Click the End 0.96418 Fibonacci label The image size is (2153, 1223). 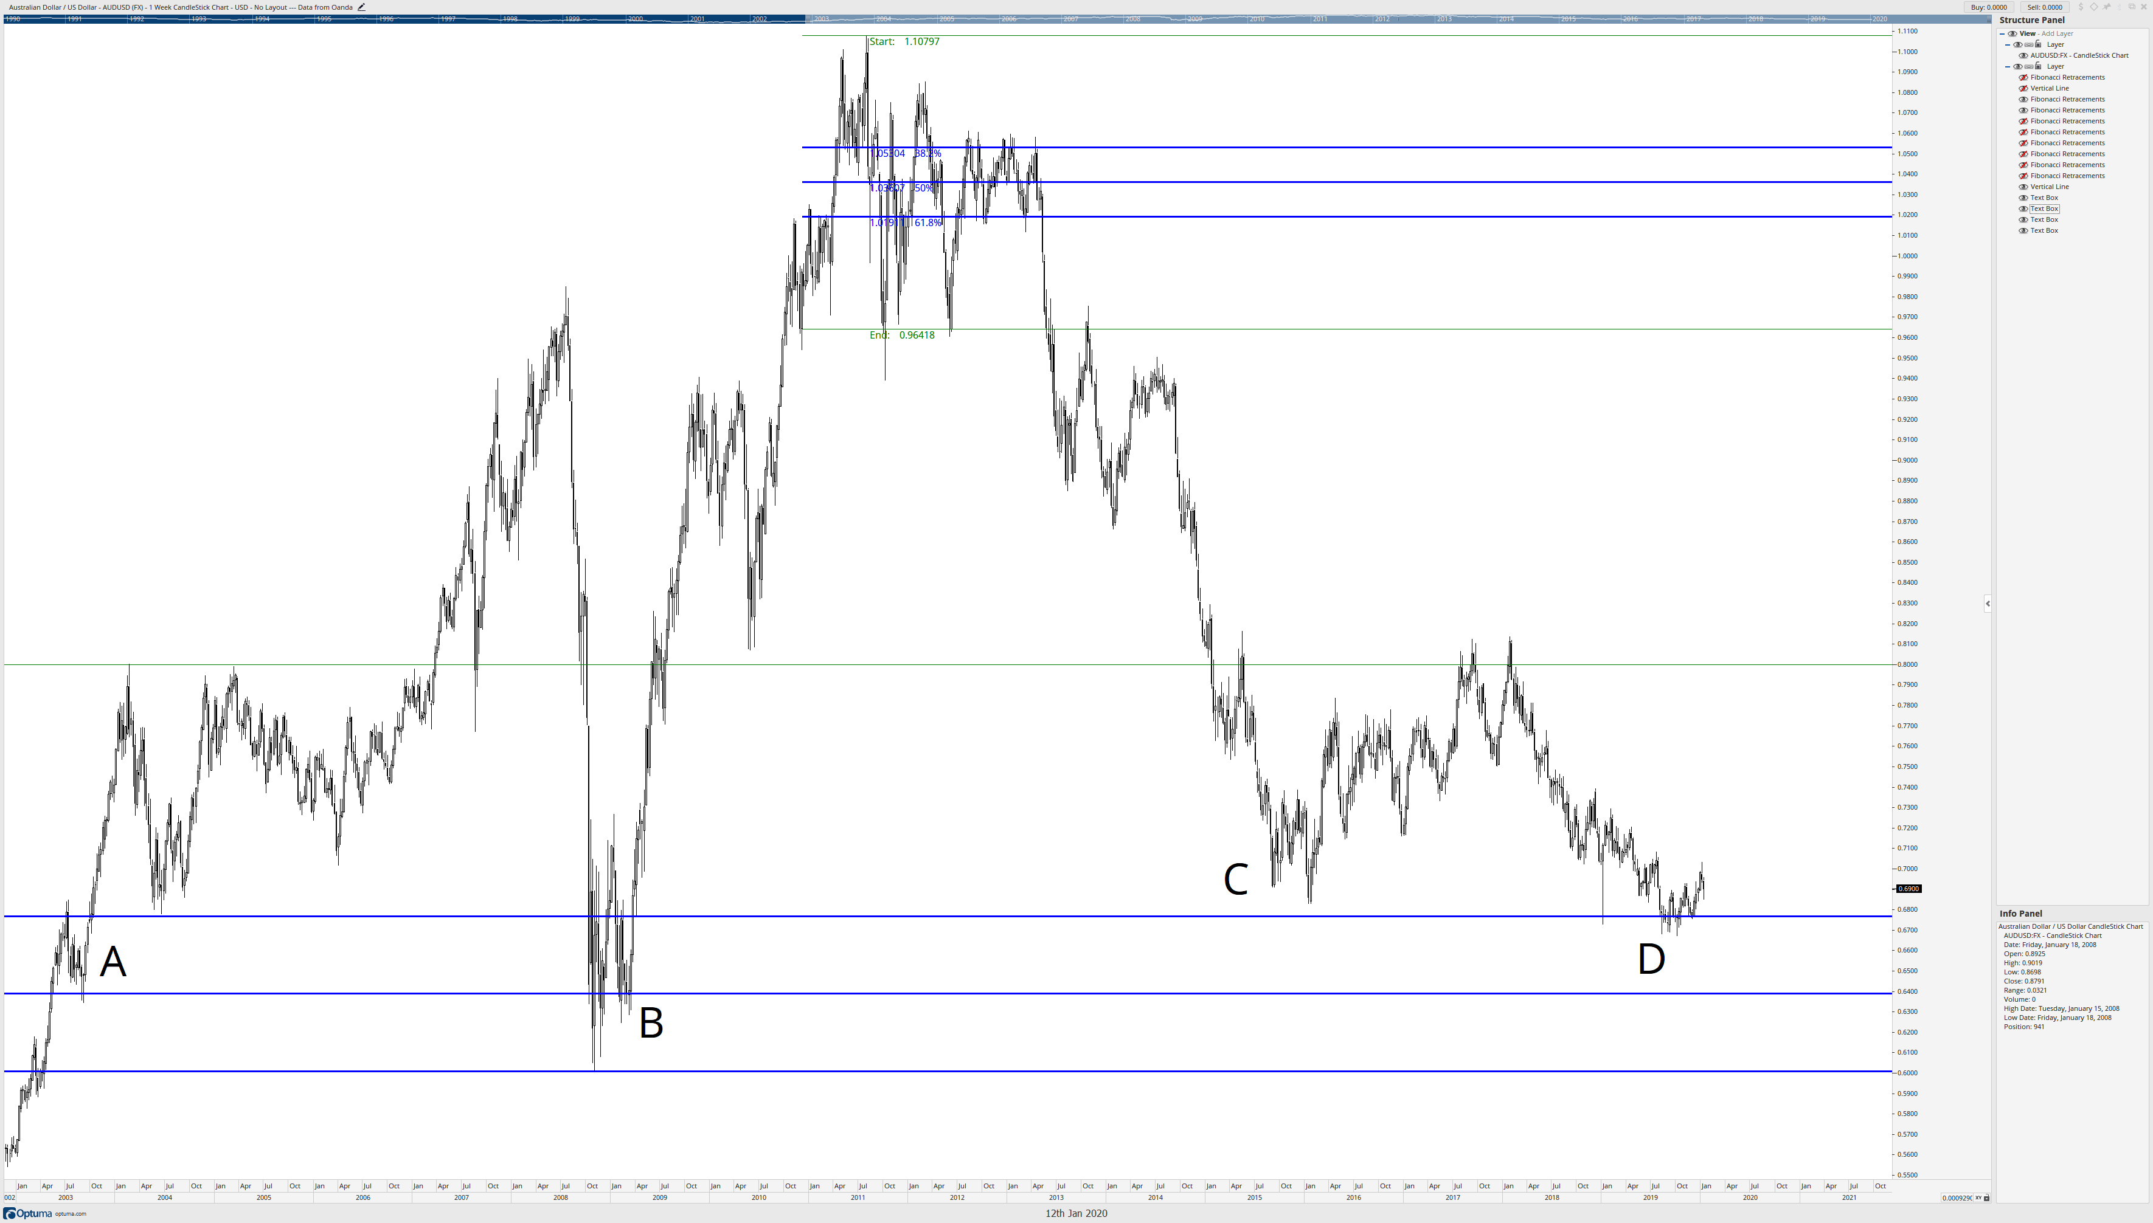pyautogui.click(x=902, y=335)
